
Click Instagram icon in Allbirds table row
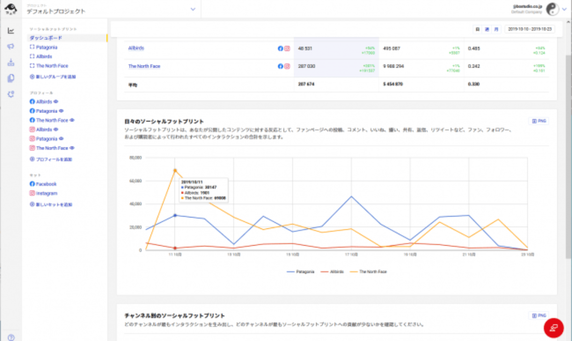pyautogui.click(x=287, y=49)
